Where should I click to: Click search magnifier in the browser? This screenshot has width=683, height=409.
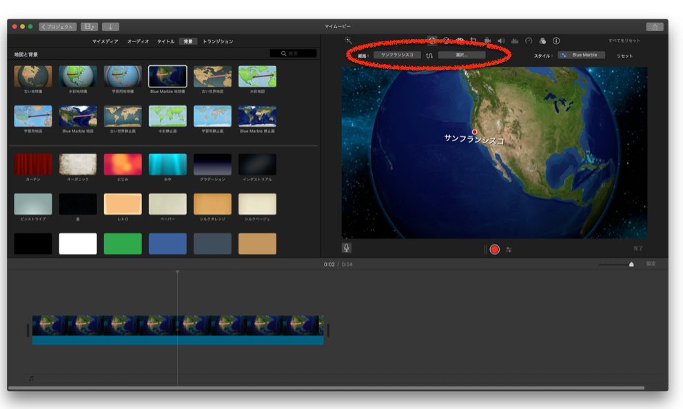coord(283,54)
